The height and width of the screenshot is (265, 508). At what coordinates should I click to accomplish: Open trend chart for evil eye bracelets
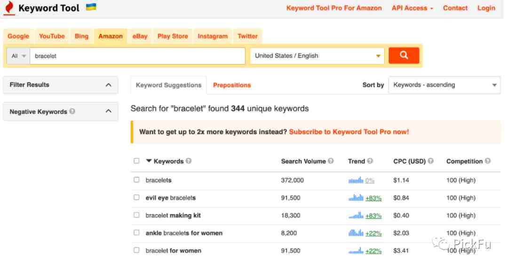[356, 197]
